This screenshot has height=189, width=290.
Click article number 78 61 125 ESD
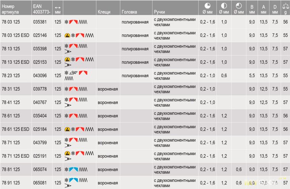tap(15, 129)
